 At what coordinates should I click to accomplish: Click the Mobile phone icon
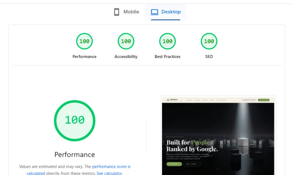[x=116, y=12]
